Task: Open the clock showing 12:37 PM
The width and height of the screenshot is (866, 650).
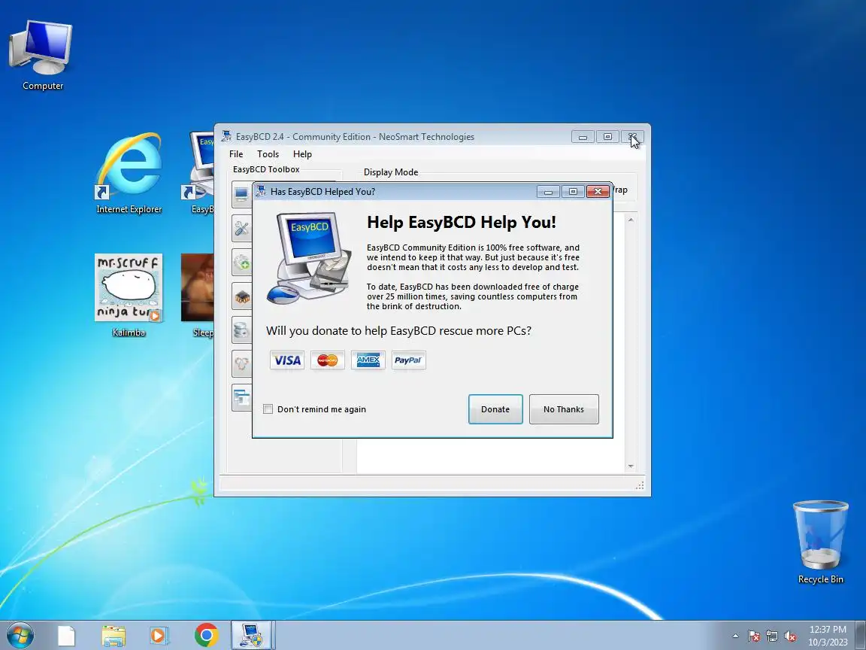Action: coord(828,636)
